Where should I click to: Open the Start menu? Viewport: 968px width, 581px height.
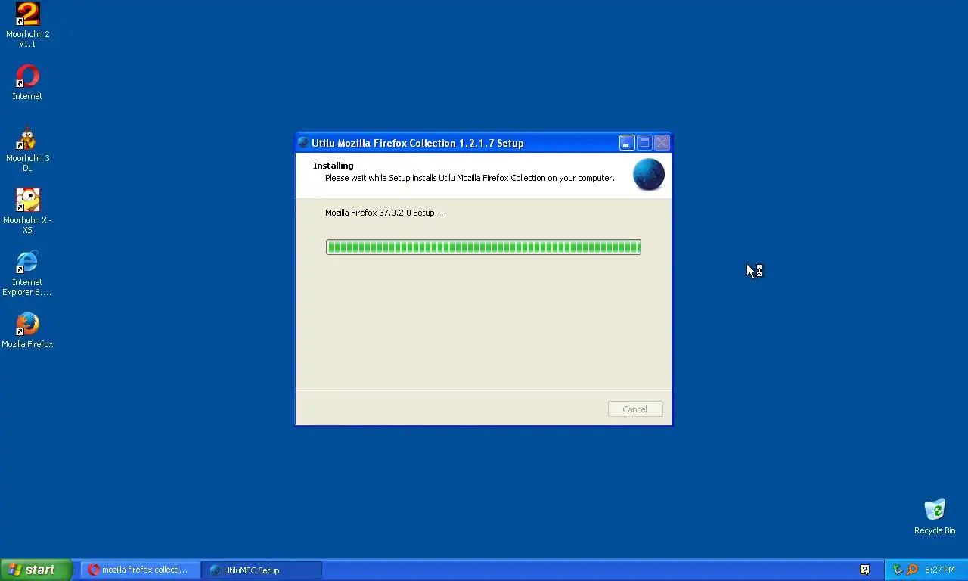(36, 570)
